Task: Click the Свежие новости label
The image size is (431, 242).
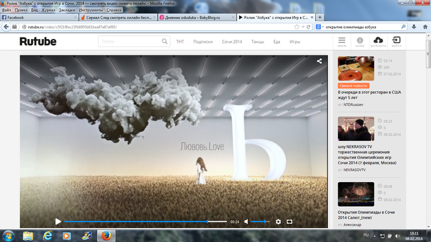Action: (x=354, y=86)
